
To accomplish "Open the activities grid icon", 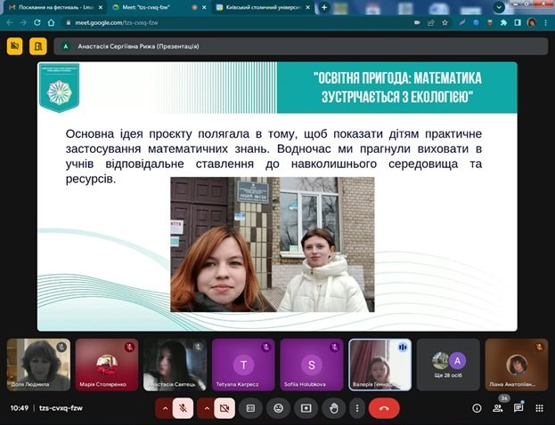I will click(539, 408).
